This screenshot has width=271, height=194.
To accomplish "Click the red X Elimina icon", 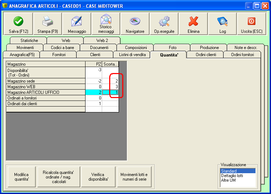I will coord(193,21).
